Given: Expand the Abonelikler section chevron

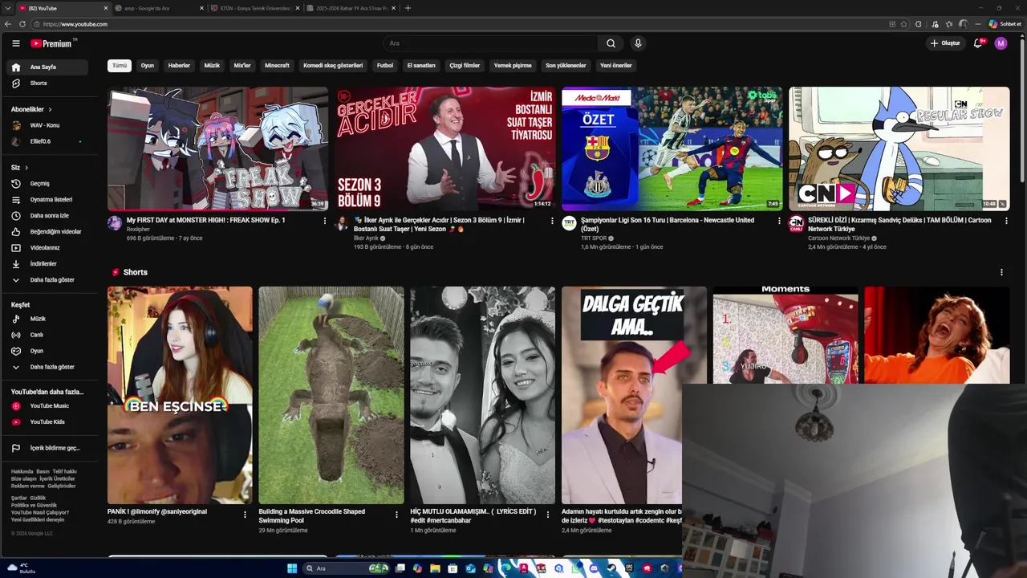Looking at the screenshot, I should (x=50, y=109).
